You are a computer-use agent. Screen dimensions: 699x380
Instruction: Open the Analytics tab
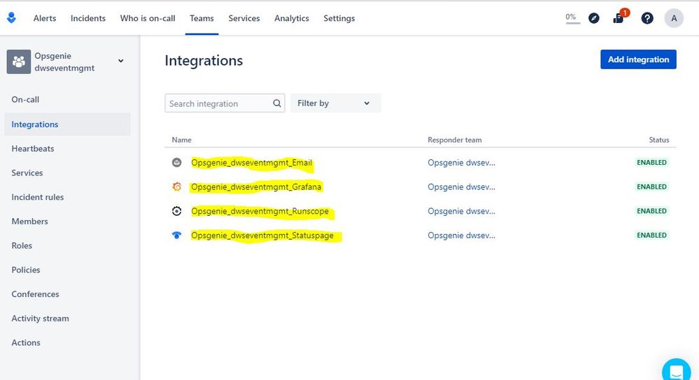[x=292, y=18]
